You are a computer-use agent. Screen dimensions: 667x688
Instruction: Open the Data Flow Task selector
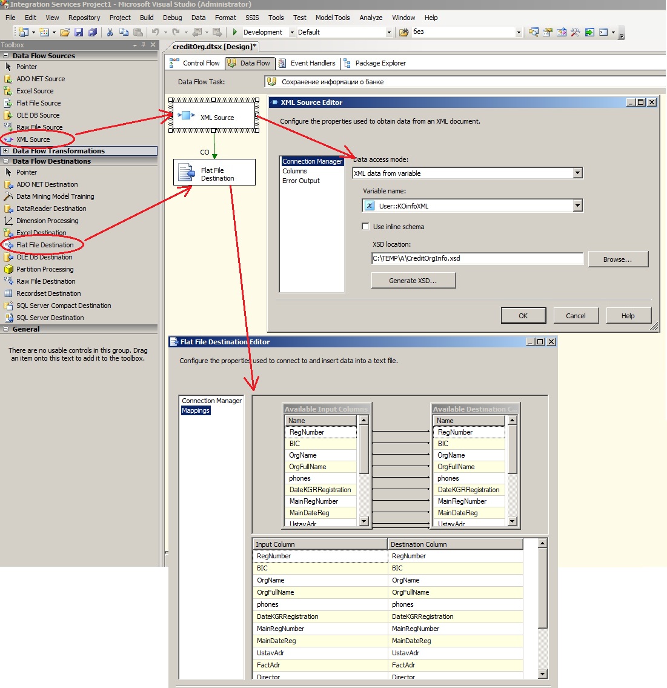[466, 82]
